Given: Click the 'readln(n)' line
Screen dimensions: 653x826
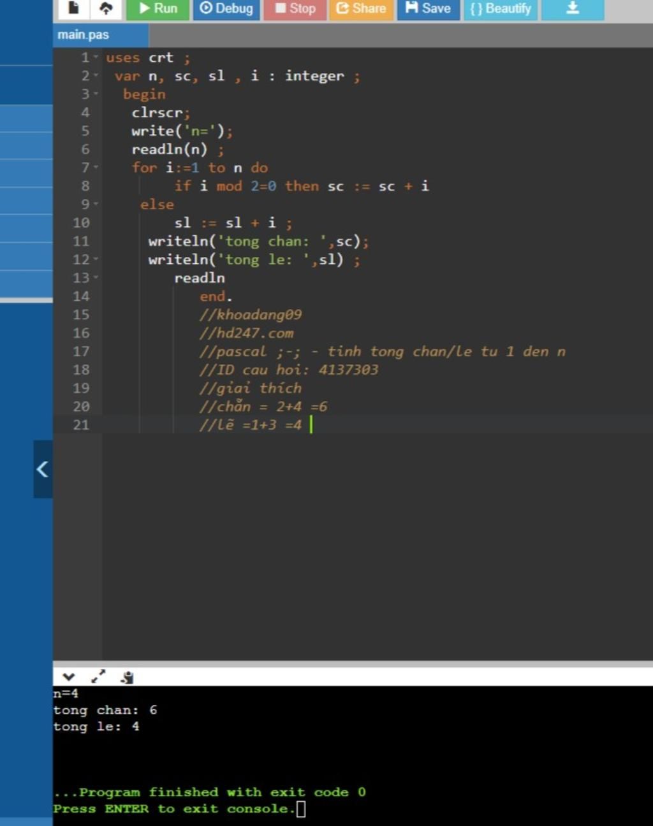Looking at the screenshot, I should coord(178,150).
